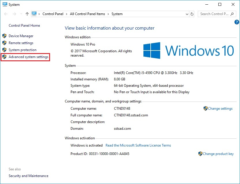
Task: Click the View basic information heading
Action: coord(109,28)
